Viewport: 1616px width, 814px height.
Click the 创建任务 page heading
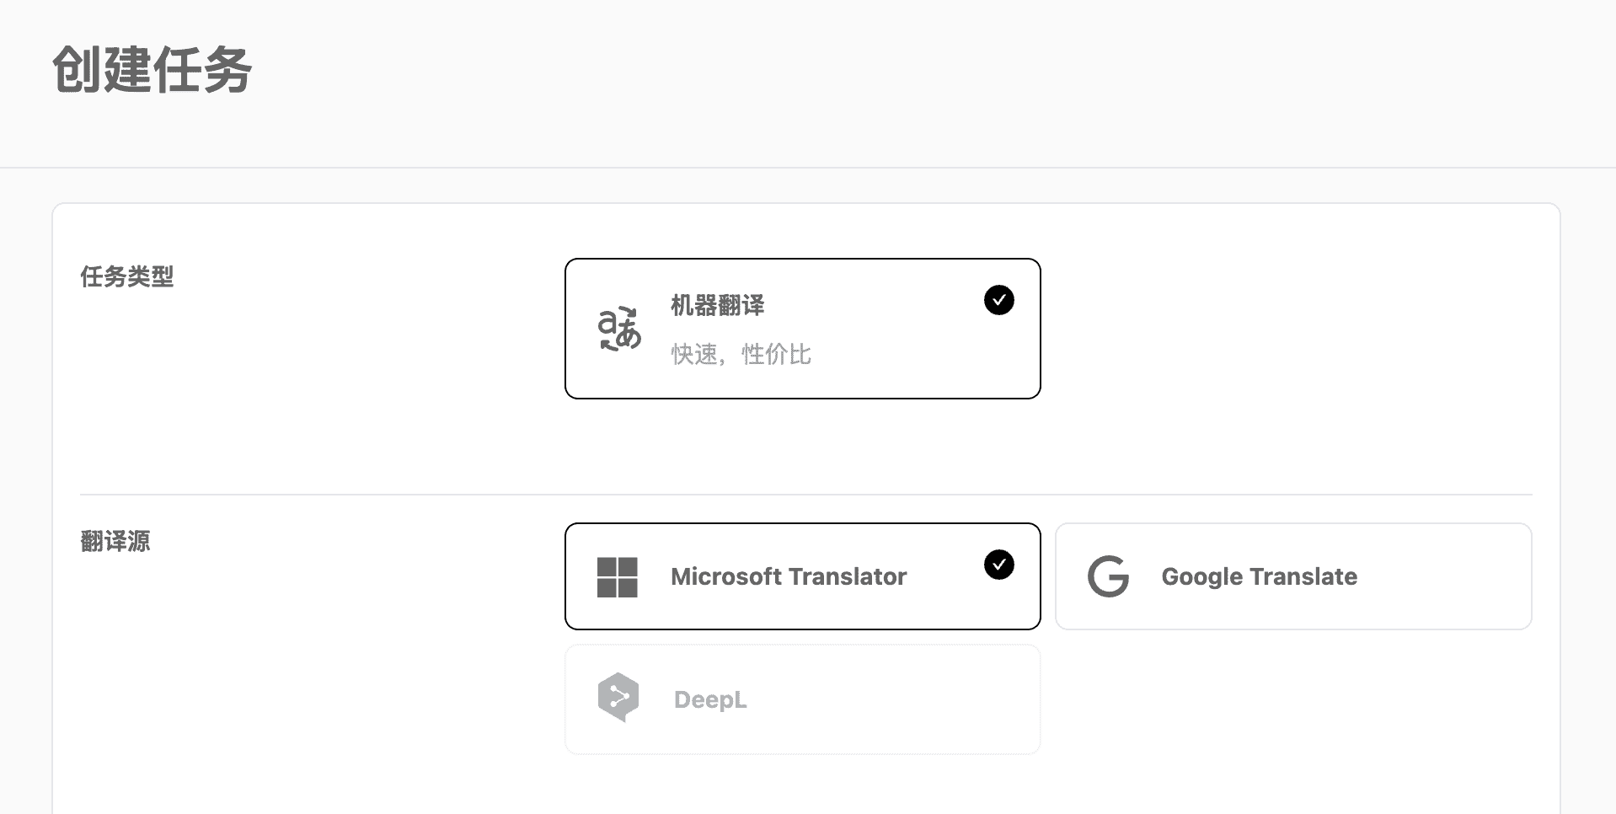[x=152, y=69]
